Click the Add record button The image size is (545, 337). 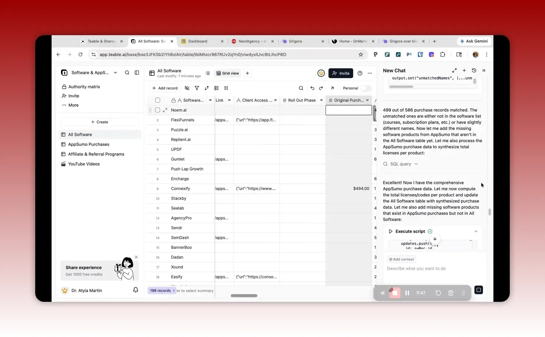(165, 88)
